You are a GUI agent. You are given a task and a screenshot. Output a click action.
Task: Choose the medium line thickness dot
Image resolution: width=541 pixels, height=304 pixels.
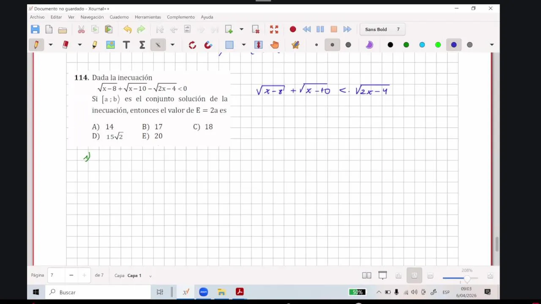pos(332,45)
